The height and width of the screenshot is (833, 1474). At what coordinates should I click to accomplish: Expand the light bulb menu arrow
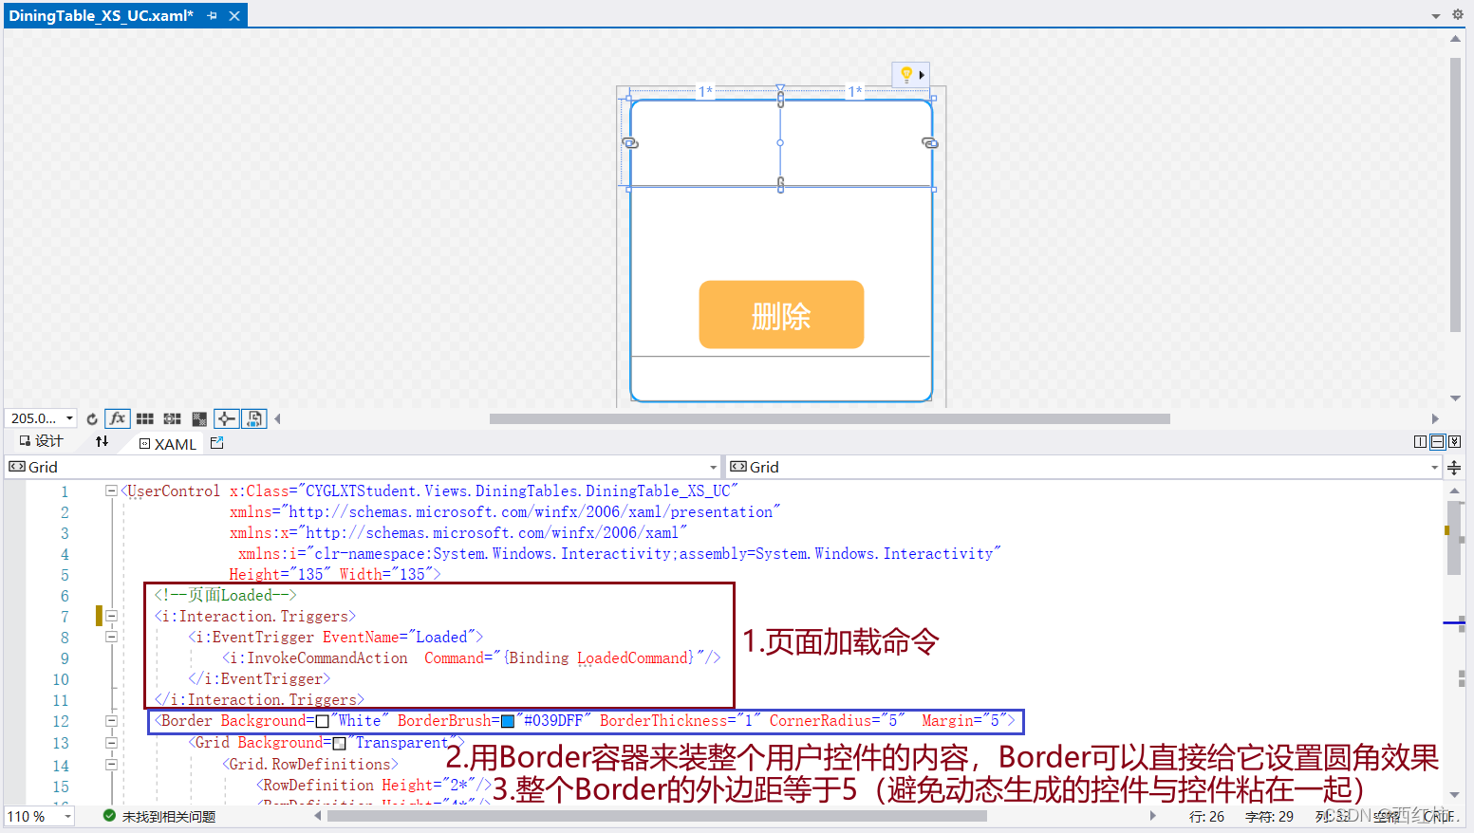pos(922,75)
